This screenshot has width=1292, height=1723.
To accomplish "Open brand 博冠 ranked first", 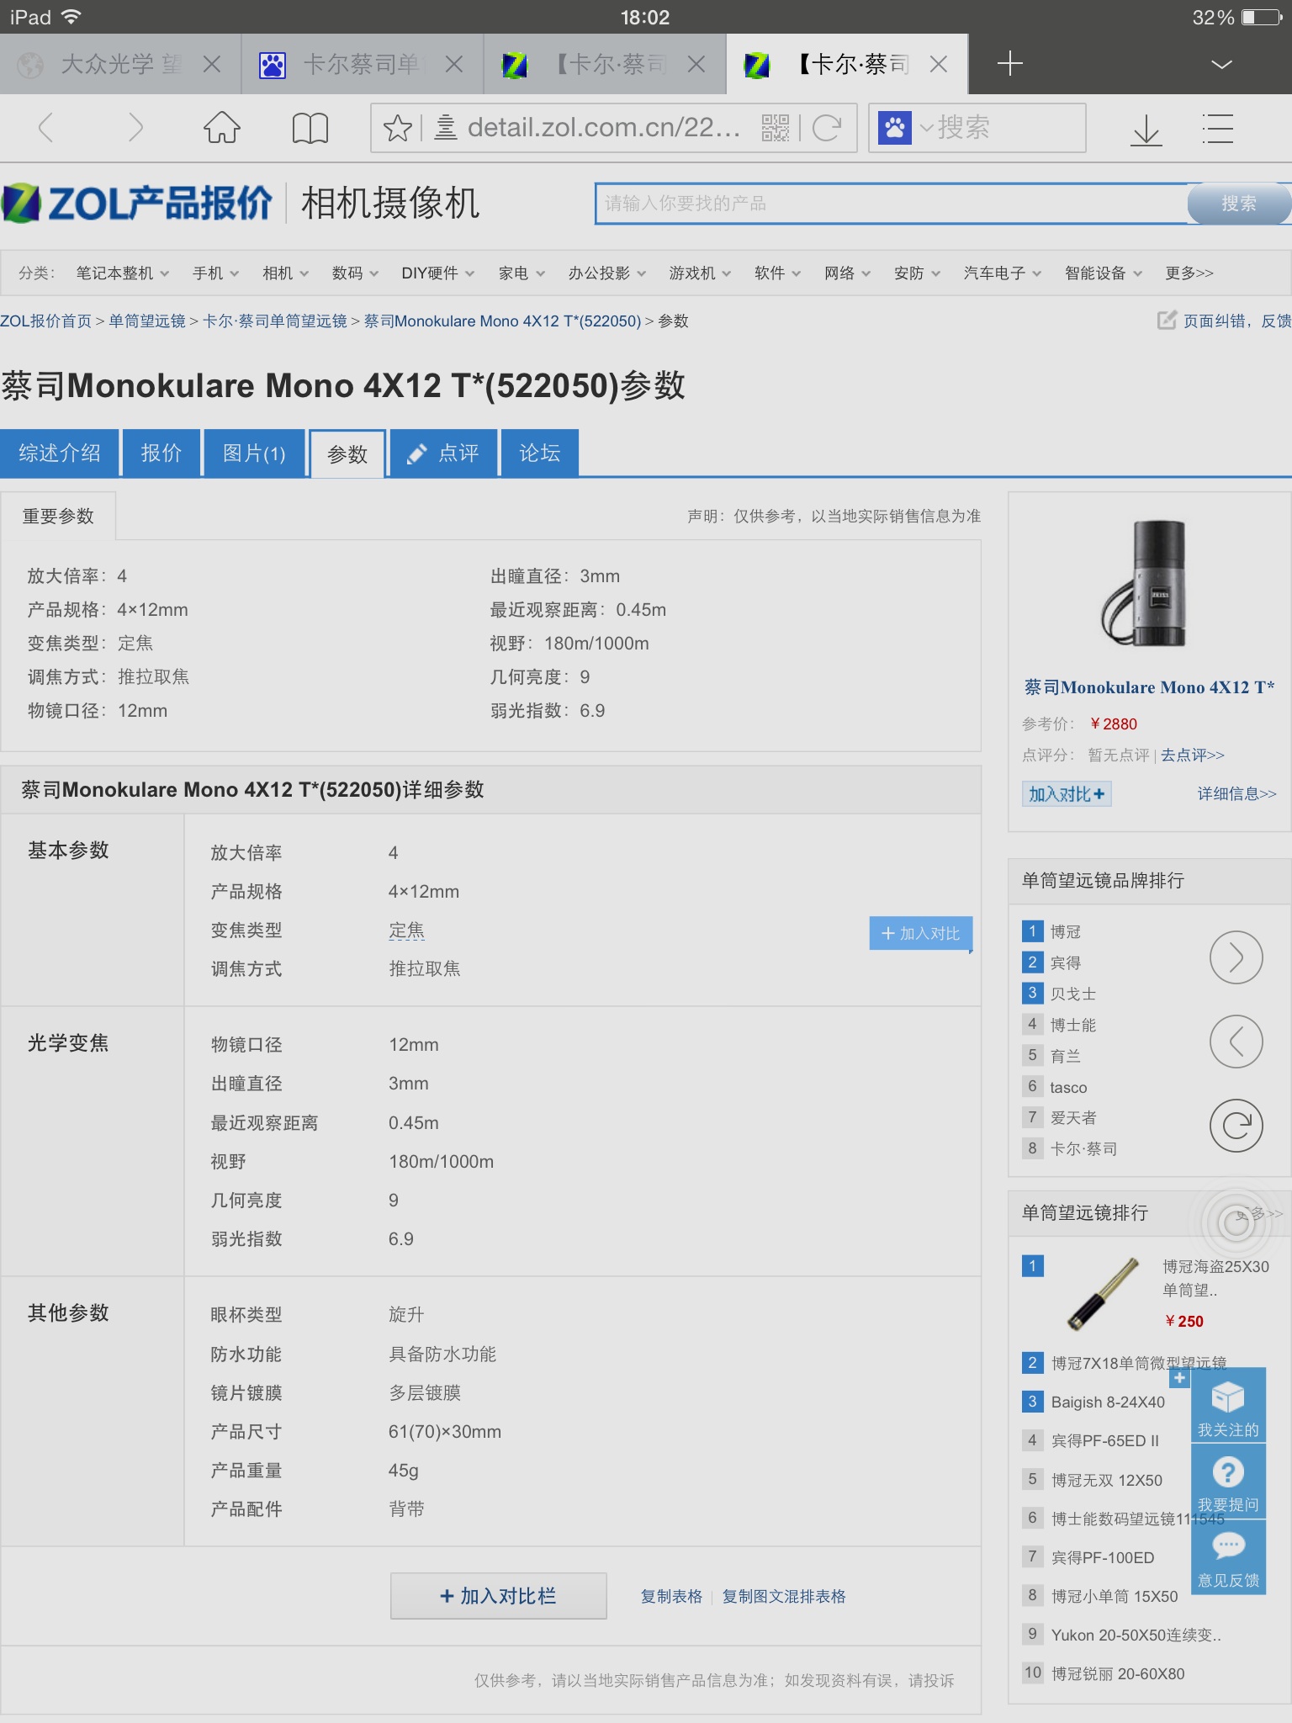I will 1065,932.
